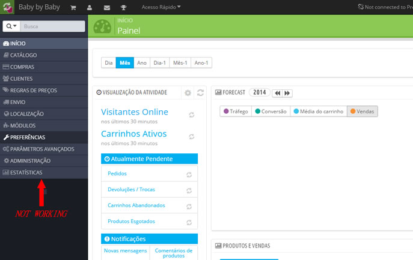This screenshot has width=413, height=260.
Task: Focus the Busca search field
Action: point(52,26)
